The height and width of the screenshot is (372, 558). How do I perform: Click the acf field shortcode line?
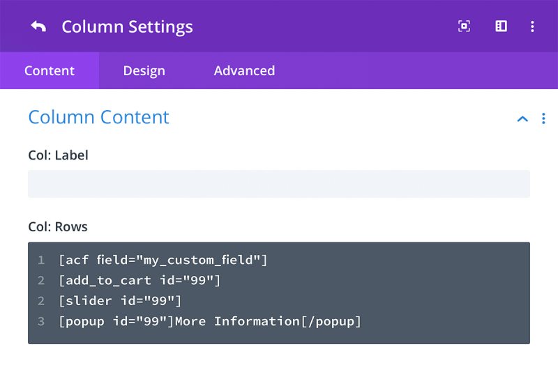(x=163, y=260)
